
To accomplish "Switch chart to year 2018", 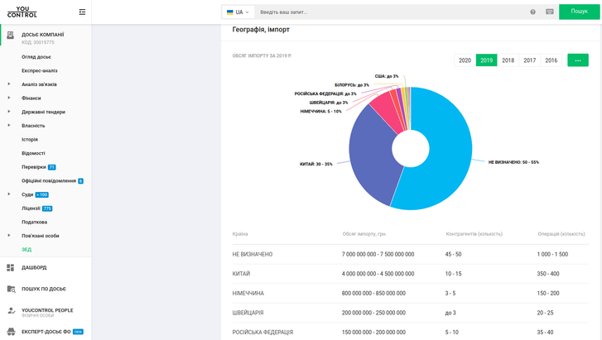I will (x=508, y=60).
